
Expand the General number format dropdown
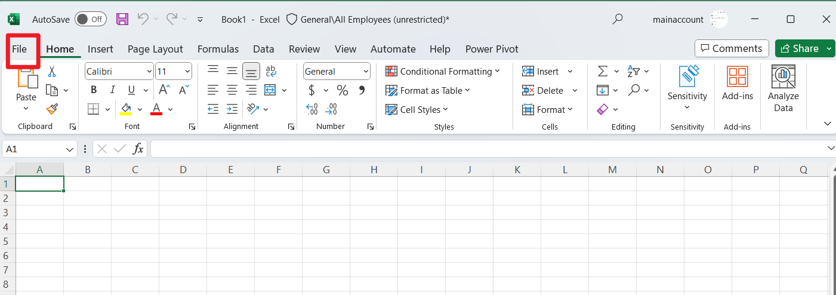pyautogui.click(x=337, y=72)
